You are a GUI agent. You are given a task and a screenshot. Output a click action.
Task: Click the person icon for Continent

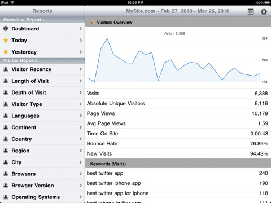point(6,127)
